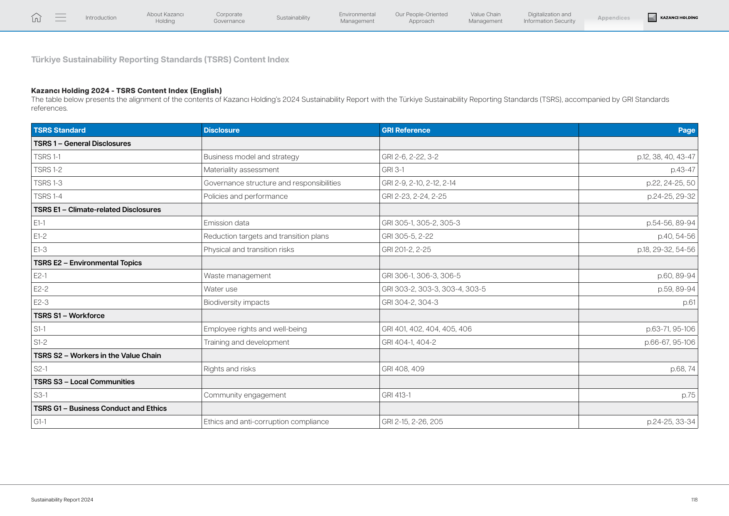
Task: Open the Sustainability section
Action: pyautogui.click(x=293, y=17)
